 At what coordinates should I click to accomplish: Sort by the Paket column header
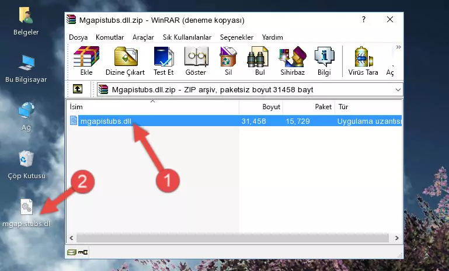point(309,107)
